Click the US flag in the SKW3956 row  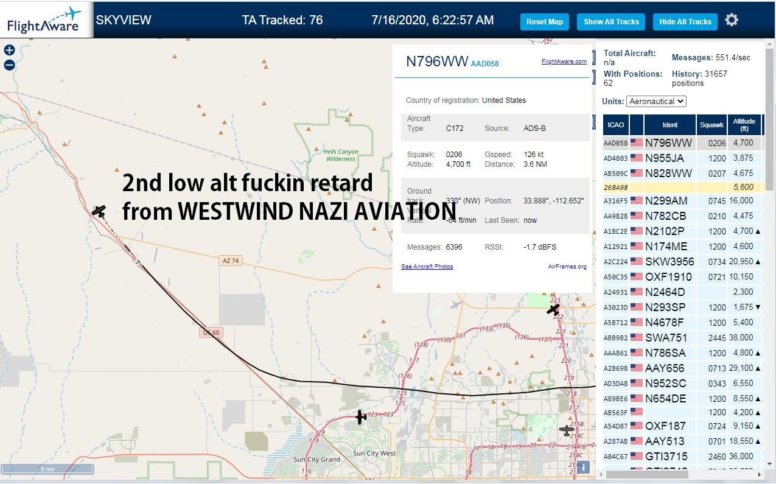637,261
